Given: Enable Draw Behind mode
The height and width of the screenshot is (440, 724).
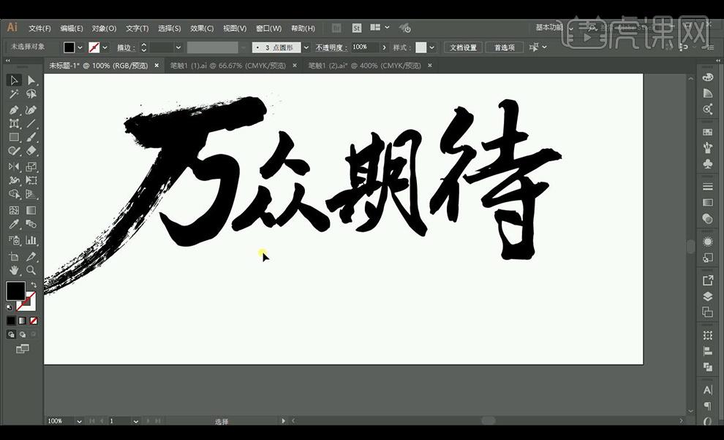Looking at the screenshot, I should point(22,334).
